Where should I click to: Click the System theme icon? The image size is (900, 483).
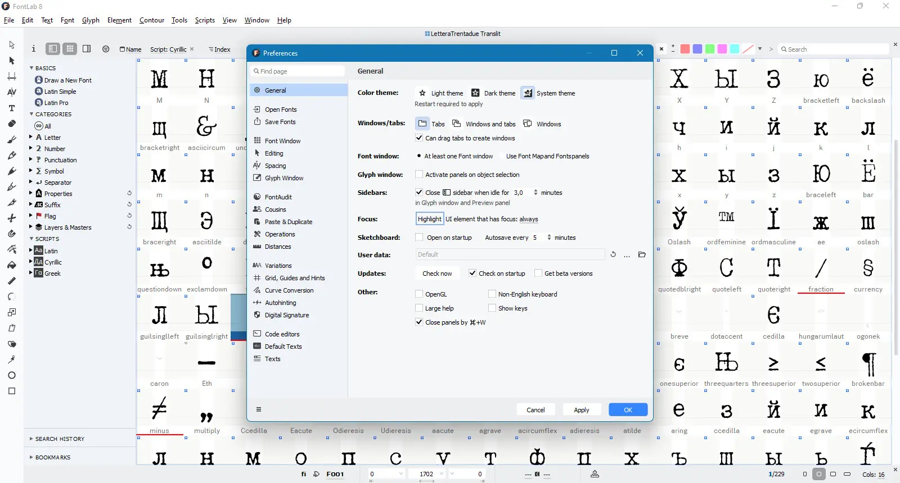click(x=528, y=93)
